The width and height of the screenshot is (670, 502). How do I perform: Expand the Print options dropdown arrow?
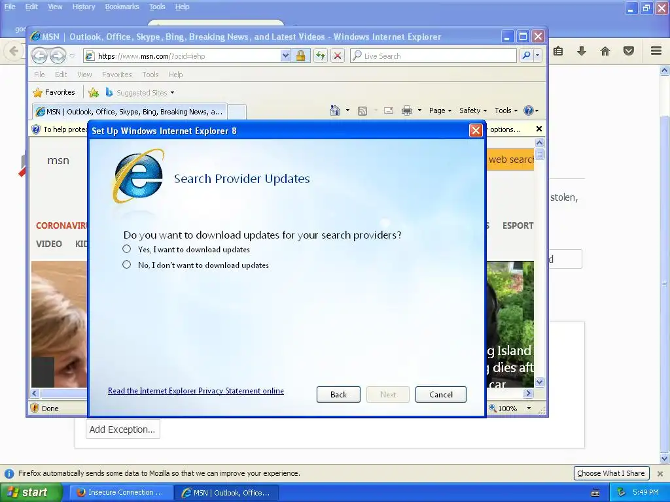[419, 110]
